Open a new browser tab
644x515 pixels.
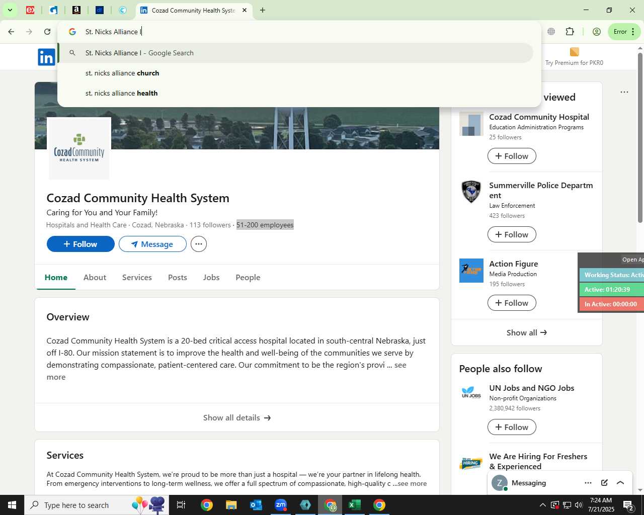tap(263, 10)
